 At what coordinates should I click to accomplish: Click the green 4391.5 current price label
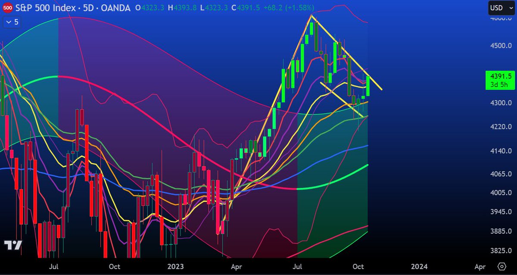click(x=501, y=76)
